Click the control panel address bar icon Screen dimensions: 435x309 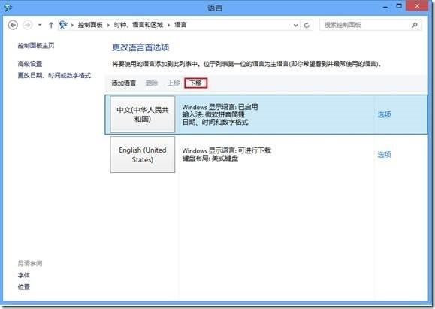(x=64, y=25)
